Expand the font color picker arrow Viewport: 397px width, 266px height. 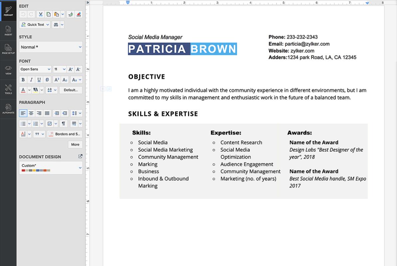(x=29, y=90)
